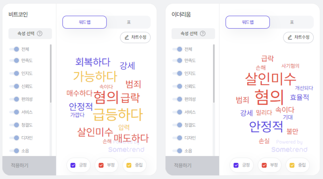323x179 pixels.
Task: Switch to 표 tab in Ethereum panel
Action: coord(292,22)
